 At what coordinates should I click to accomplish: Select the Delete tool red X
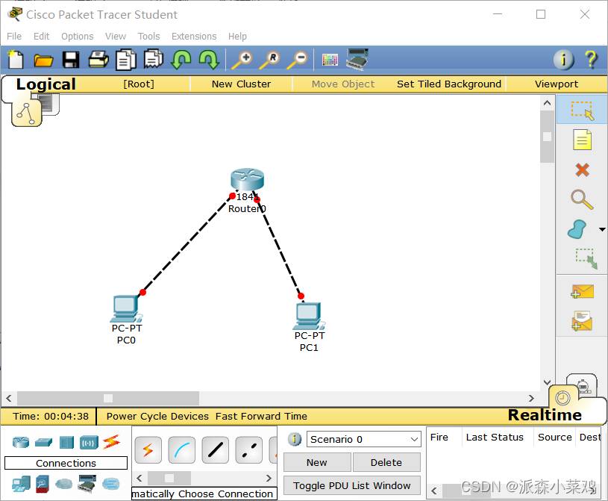click(582, 170)
